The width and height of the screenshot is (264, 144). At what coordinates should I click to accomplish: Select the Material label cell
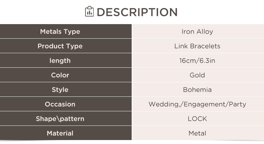tap(66, 133)
